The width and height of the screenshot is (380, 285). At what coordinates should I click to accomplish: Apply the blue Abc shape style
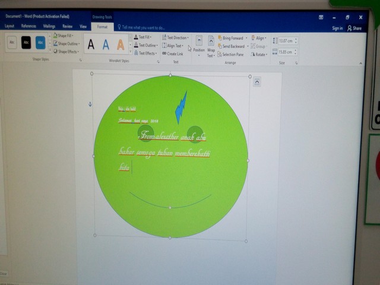pos(40,43)
